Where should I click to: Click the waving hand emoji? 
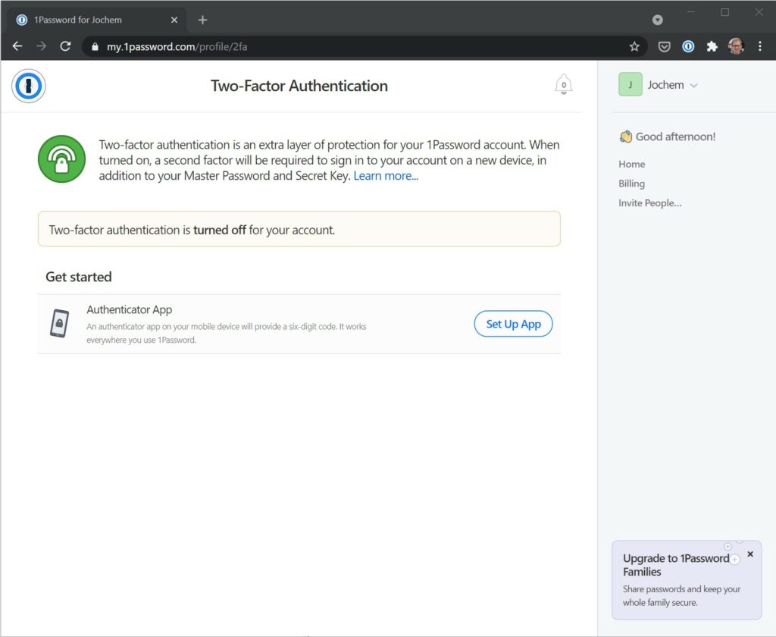click(625, 136)
